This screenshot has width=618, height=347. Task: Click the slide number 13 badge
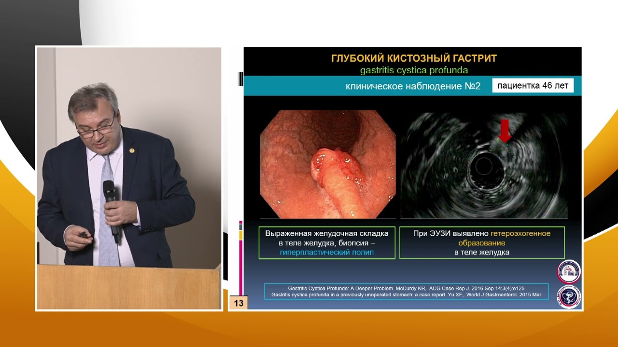click(239, 303)
